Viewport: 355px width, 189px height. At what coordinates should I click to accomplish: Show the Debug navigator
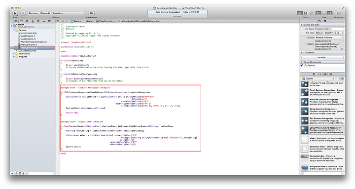coord(38,21)
